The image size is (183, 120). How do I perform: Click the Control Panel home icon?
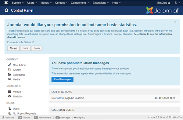pos(6,10)
